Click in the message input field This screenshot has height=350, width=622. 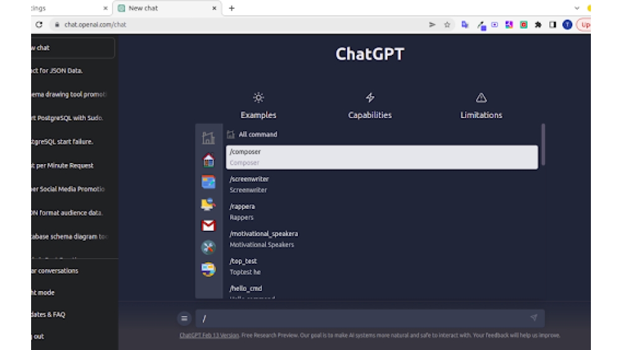(x=369, y=318)
